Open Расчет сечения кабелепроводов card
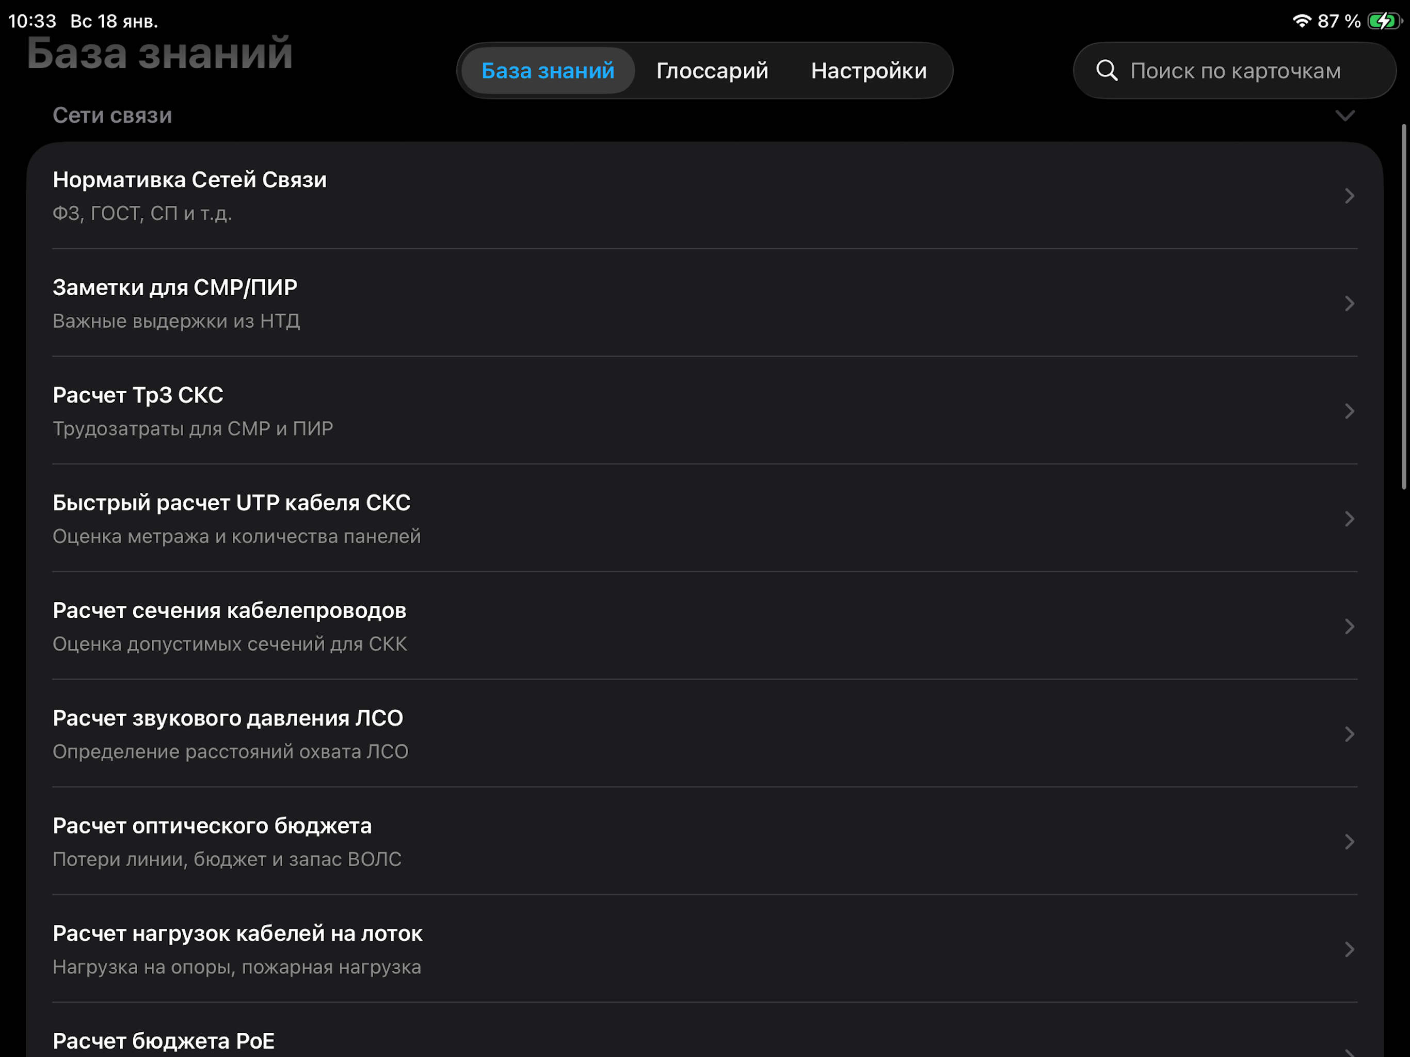1410x1057 pixels. click(x=704, y=626)
